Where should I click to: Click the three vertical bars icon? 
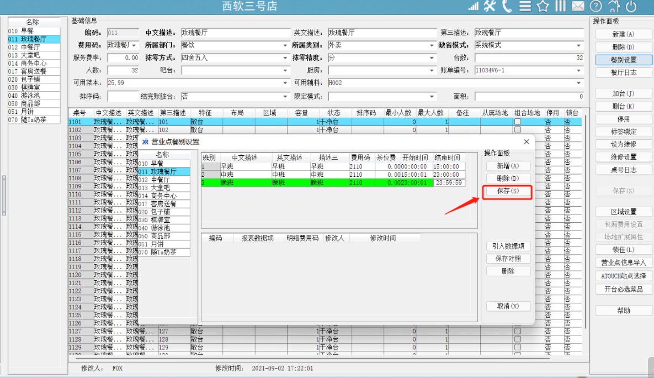coord(561,6)
